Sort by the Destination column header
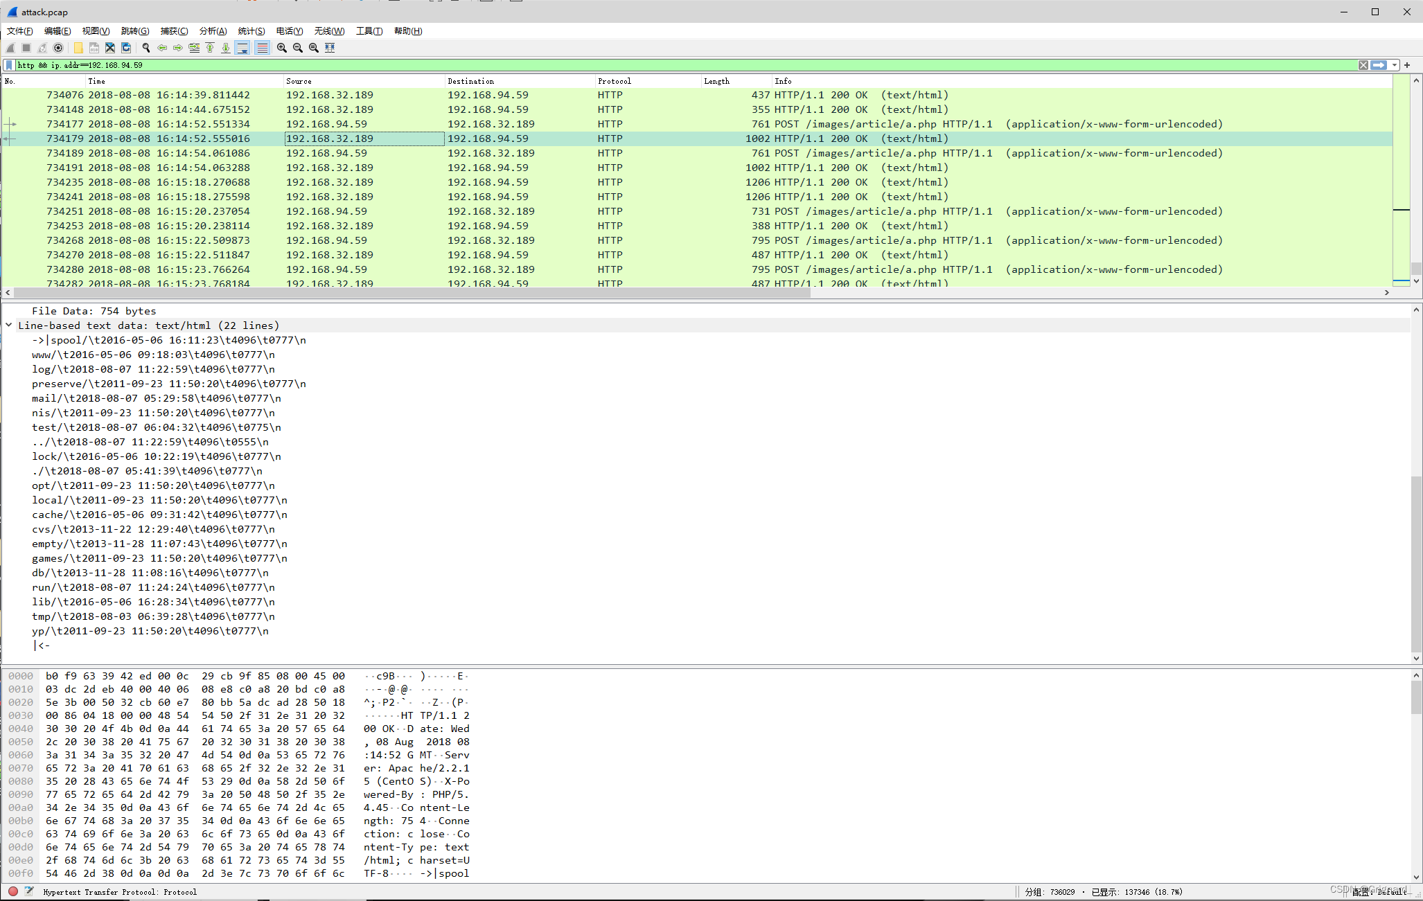The width and height of the screenshot is (1423, 901). pos(520,81)
